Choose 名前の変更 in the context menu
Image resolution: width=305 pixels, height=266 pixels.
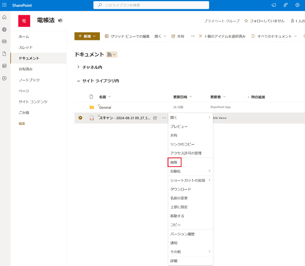coord(179,198)
